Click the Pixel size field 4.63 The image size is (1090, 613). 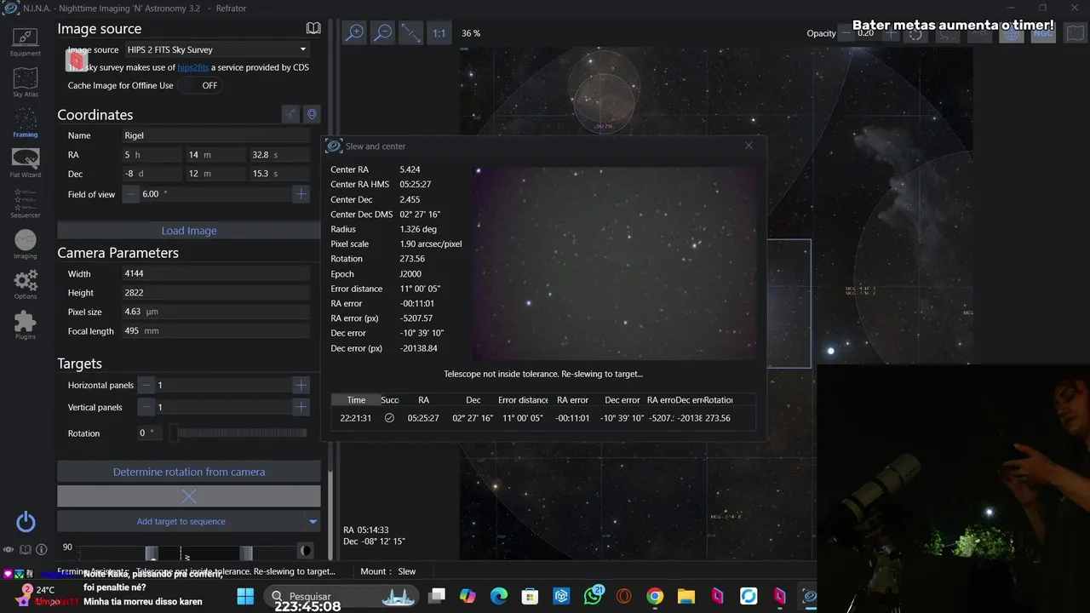215,312
